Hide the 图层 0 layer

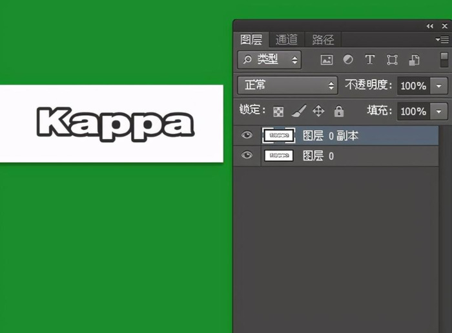point(246,156)
